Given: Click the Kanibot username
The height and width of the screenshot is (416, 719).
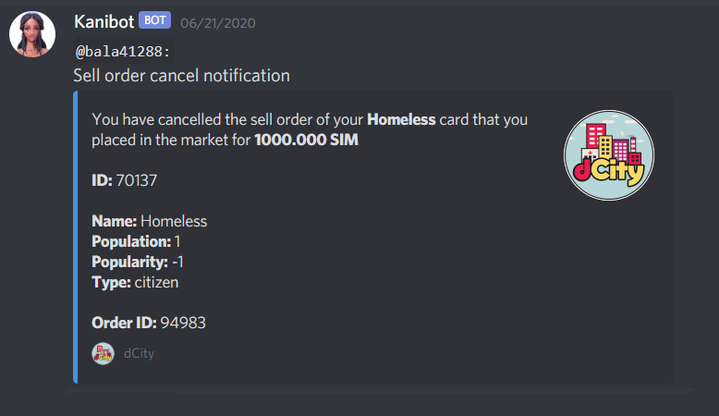Looking at the screenshot, I should (104, 21).
